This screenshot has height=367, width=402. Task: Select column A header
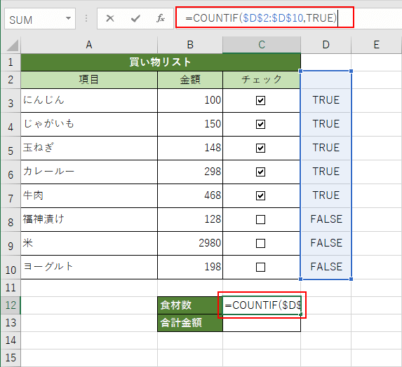(89, 45)
